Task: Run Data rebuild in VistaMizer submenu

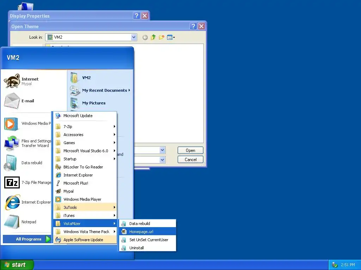Action: click(x=148, y=224)
